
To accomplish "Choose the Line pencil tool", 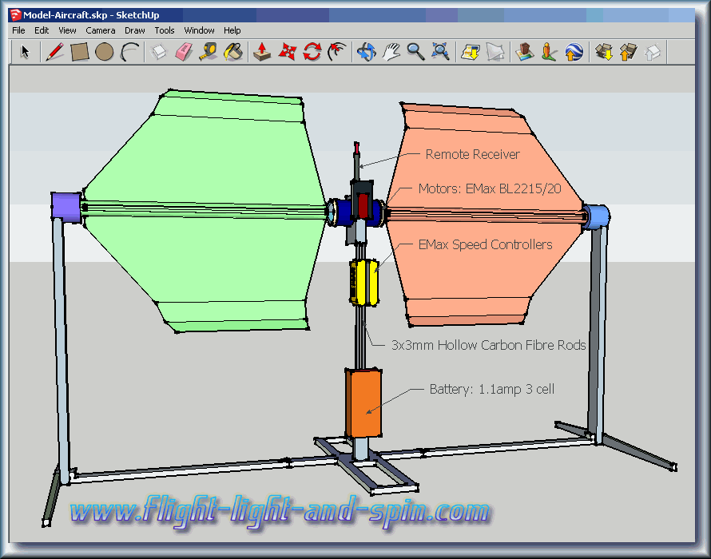I will (55, 52).
